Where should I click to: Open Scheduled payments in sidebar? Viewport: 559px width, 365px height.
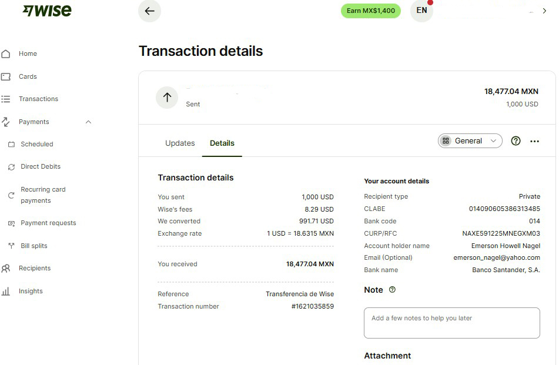coord(36,145)
